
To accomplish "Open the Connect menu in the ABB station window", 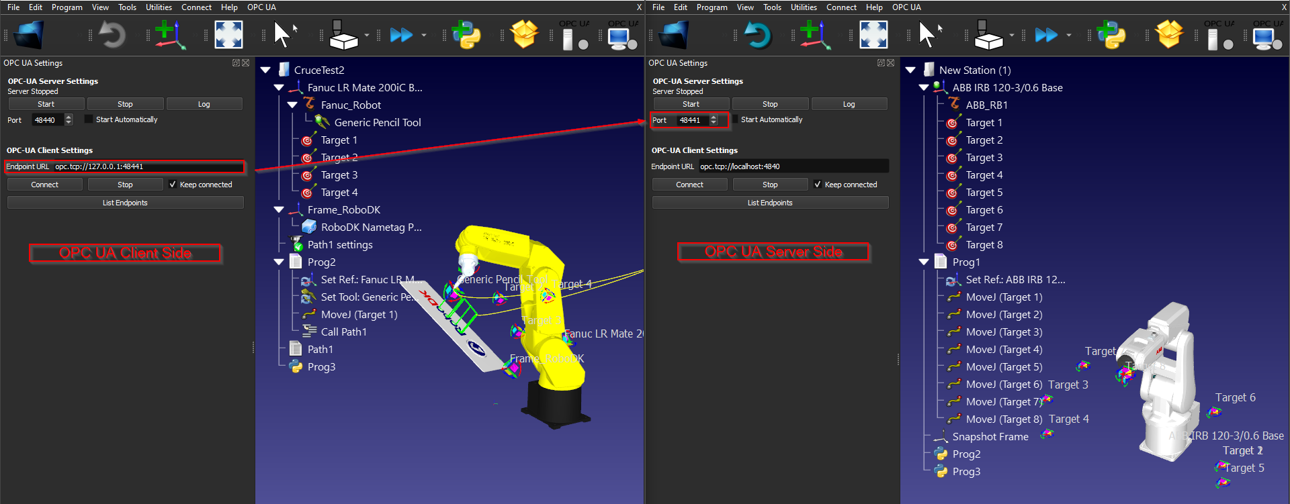I will click(x=841, y=7).
